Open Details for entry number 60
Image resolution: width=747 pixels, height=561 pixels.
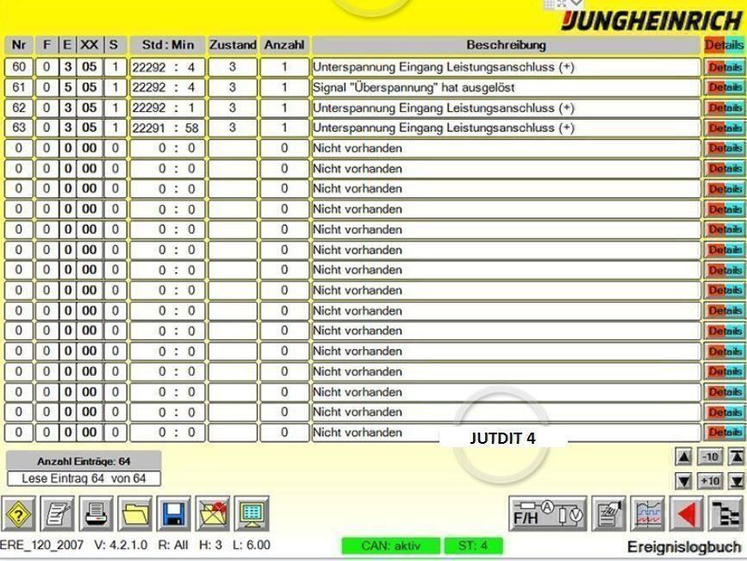pos(725,67)
